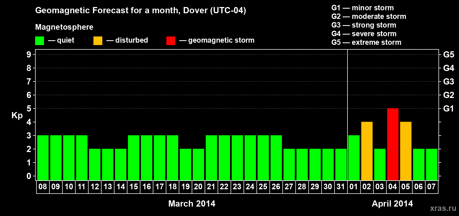Click 'G5 — extreme storm' legend text

[x=366, y=42]
